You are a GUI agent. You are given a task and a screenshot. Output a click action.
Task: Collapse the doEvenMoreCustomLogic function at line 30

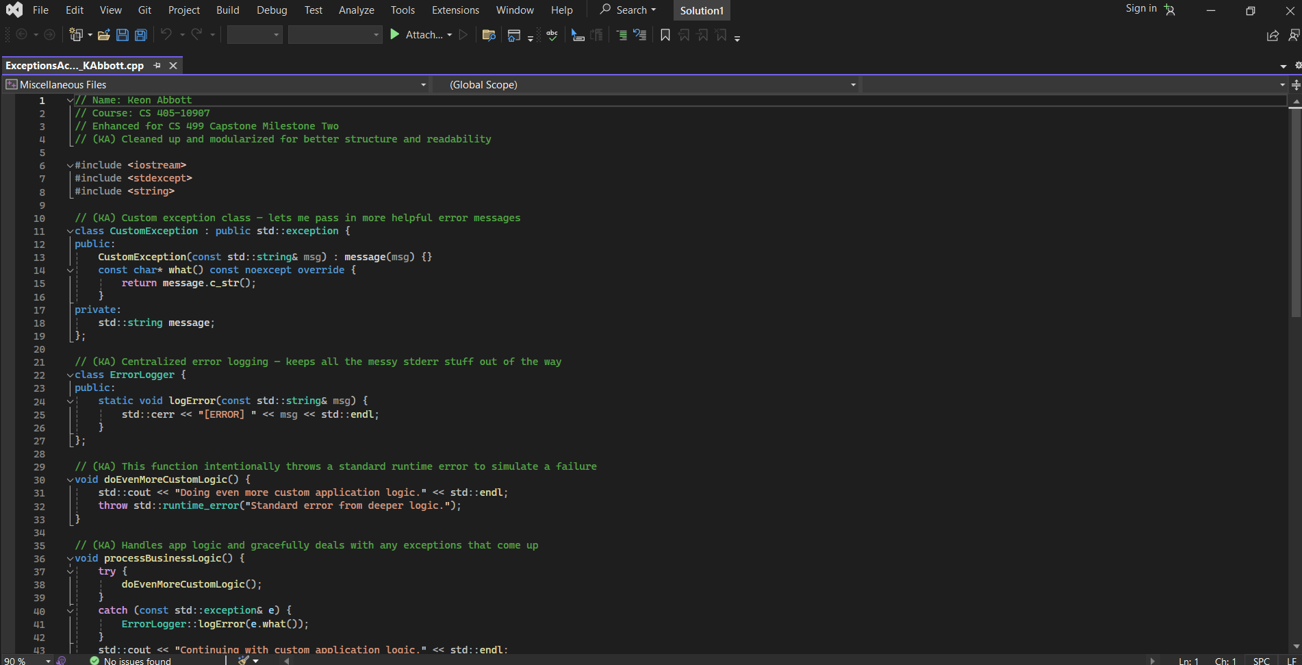(x=70, y=479)
